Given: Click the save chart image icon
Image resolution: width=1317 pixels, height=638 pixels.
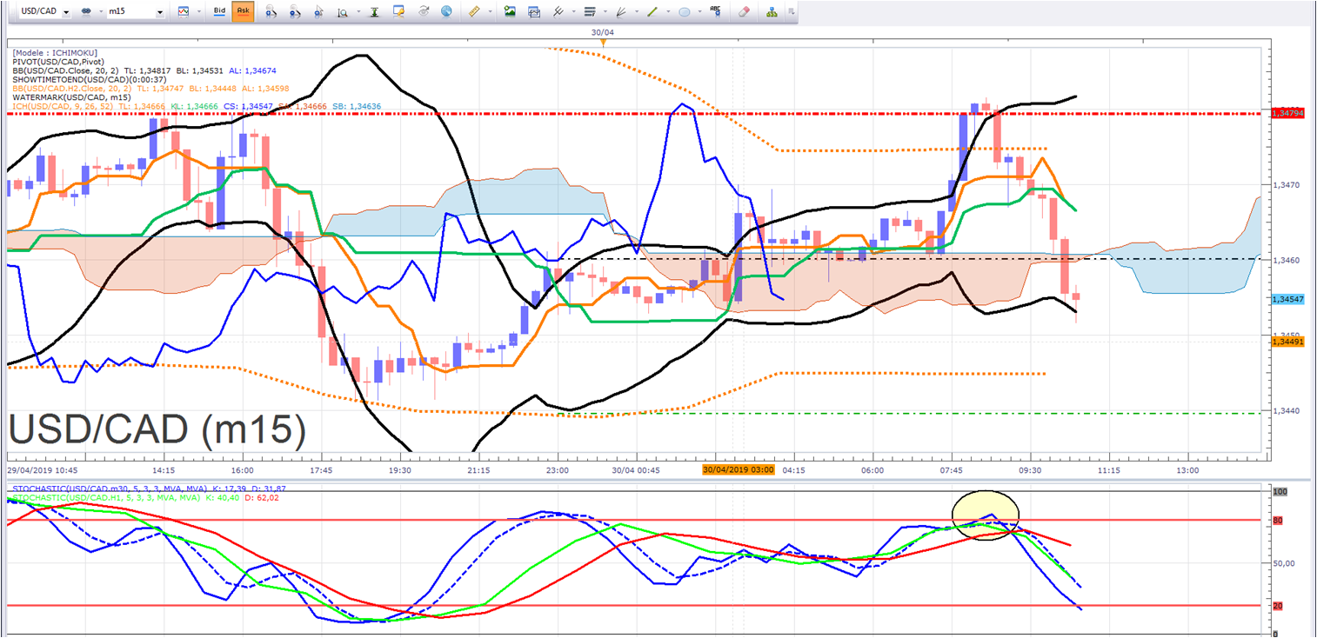Looking at the screenshot, I should (x=510, y=11).
